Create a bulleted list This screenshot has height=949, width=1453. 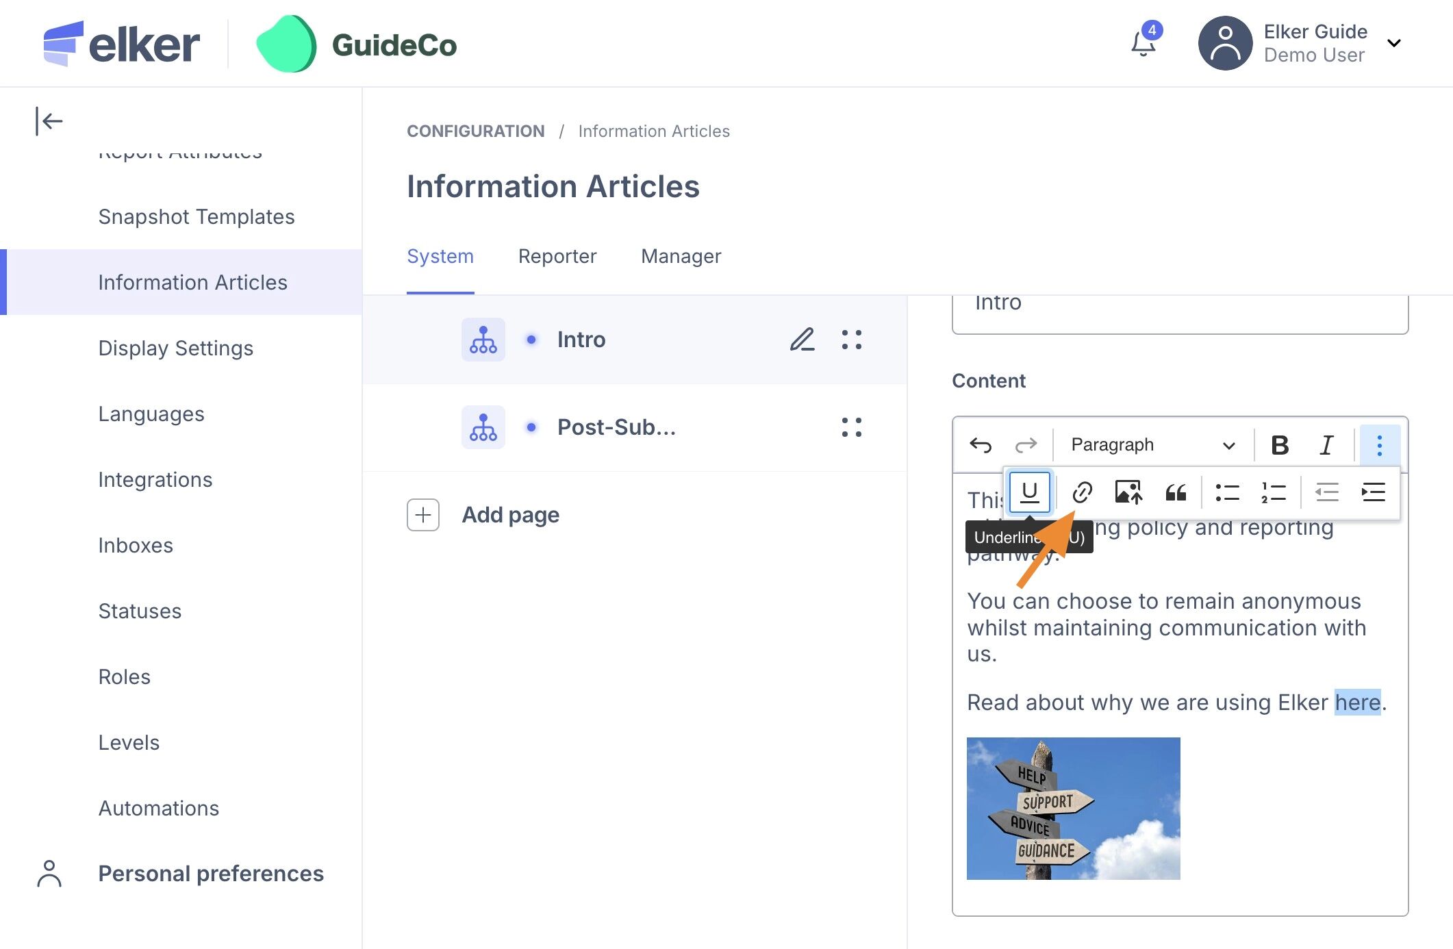coord(1227,492)
